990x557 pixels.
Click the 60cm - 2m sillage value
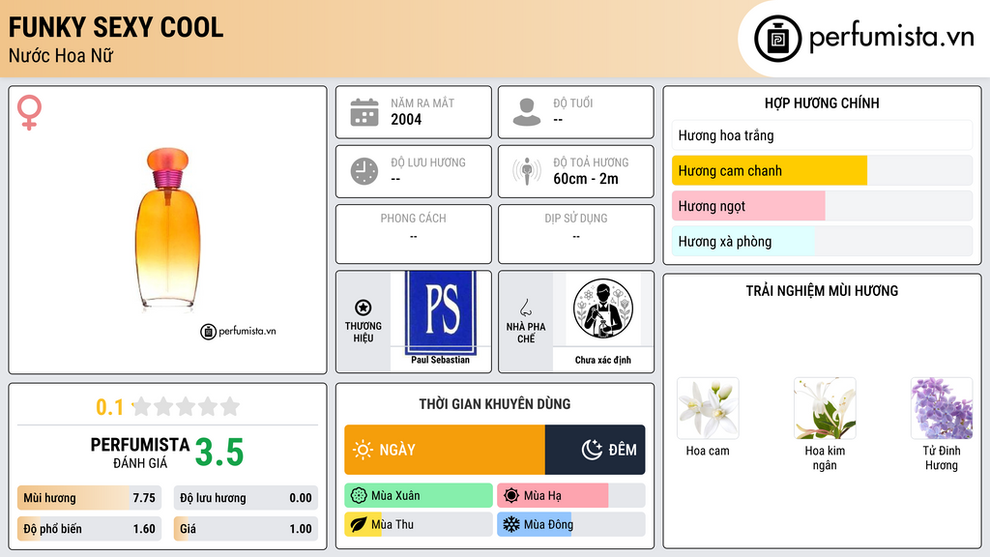[586, 179]
